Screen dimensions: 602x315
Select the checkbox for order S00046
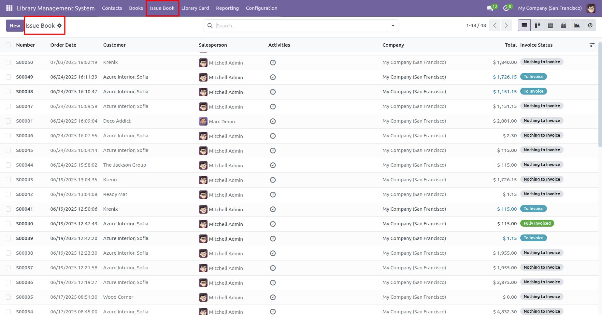click(8, 136)
